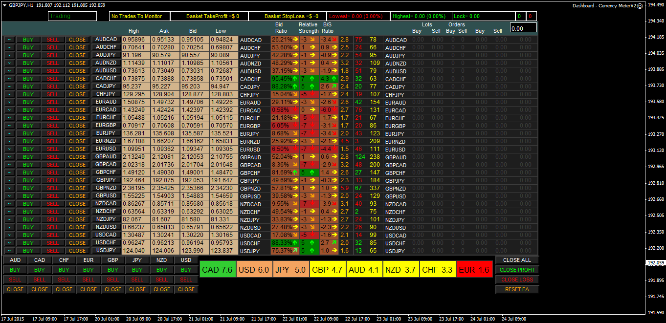Click the JPY currency basket button
The width and height of the screenshot is (666, 323).
tap(137, 260)
